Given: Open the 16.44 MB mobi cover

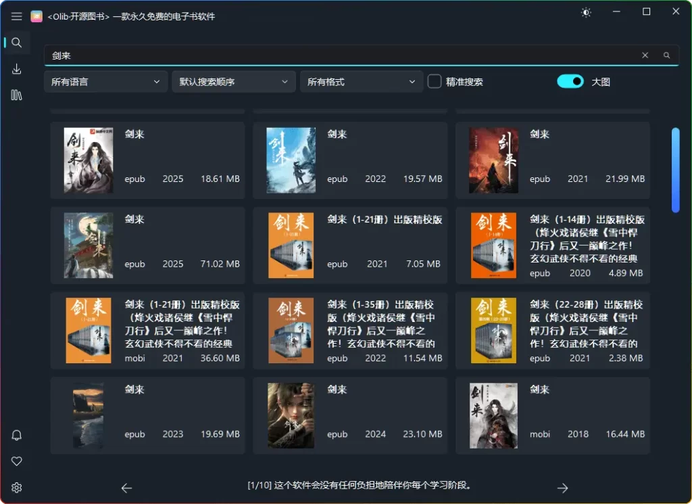Looking at the screenshot, I should (x=493, y=415).
